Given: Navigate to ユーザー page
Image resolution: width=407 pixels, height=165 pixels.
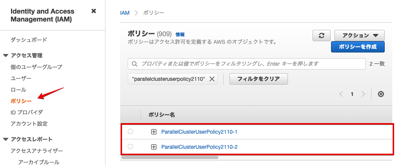Looking at the screenshot, I should coord(21,79).
